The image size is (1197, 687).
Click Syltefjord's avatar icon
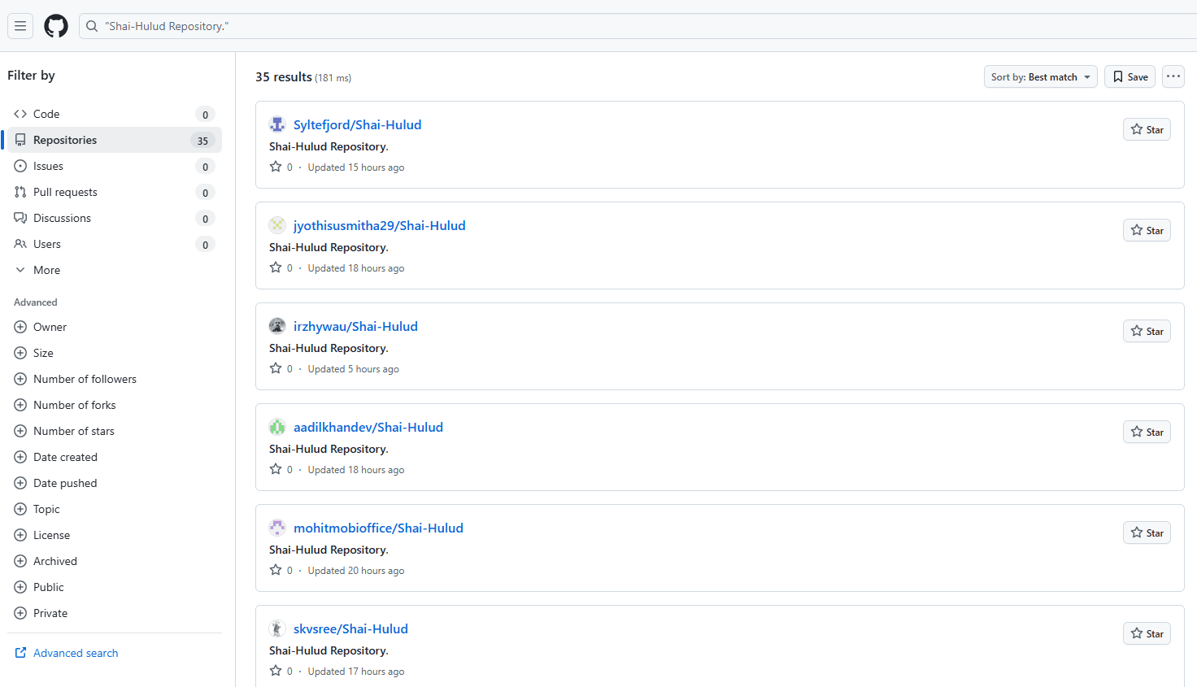pos(277,124)
